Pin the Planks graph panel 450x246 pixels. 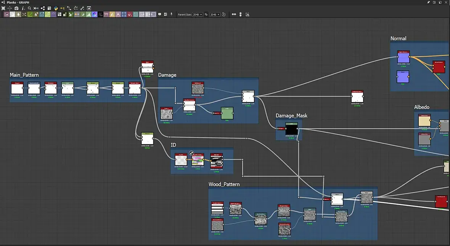coord(428,2)
